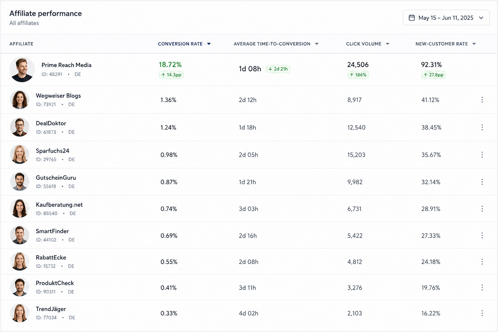Click Sparfuchs24 avatar photo
This screenshot has height=332, width=498.
point(20,154)
